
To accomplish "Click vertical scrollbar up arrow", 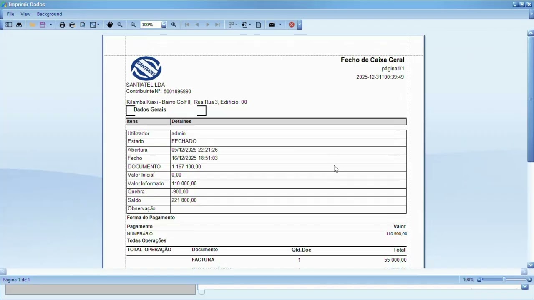I will coord(531,33).
